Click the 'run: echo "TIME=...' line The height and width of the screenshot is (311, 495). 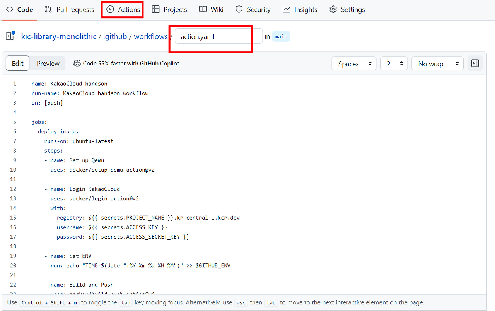click(140, 266)
